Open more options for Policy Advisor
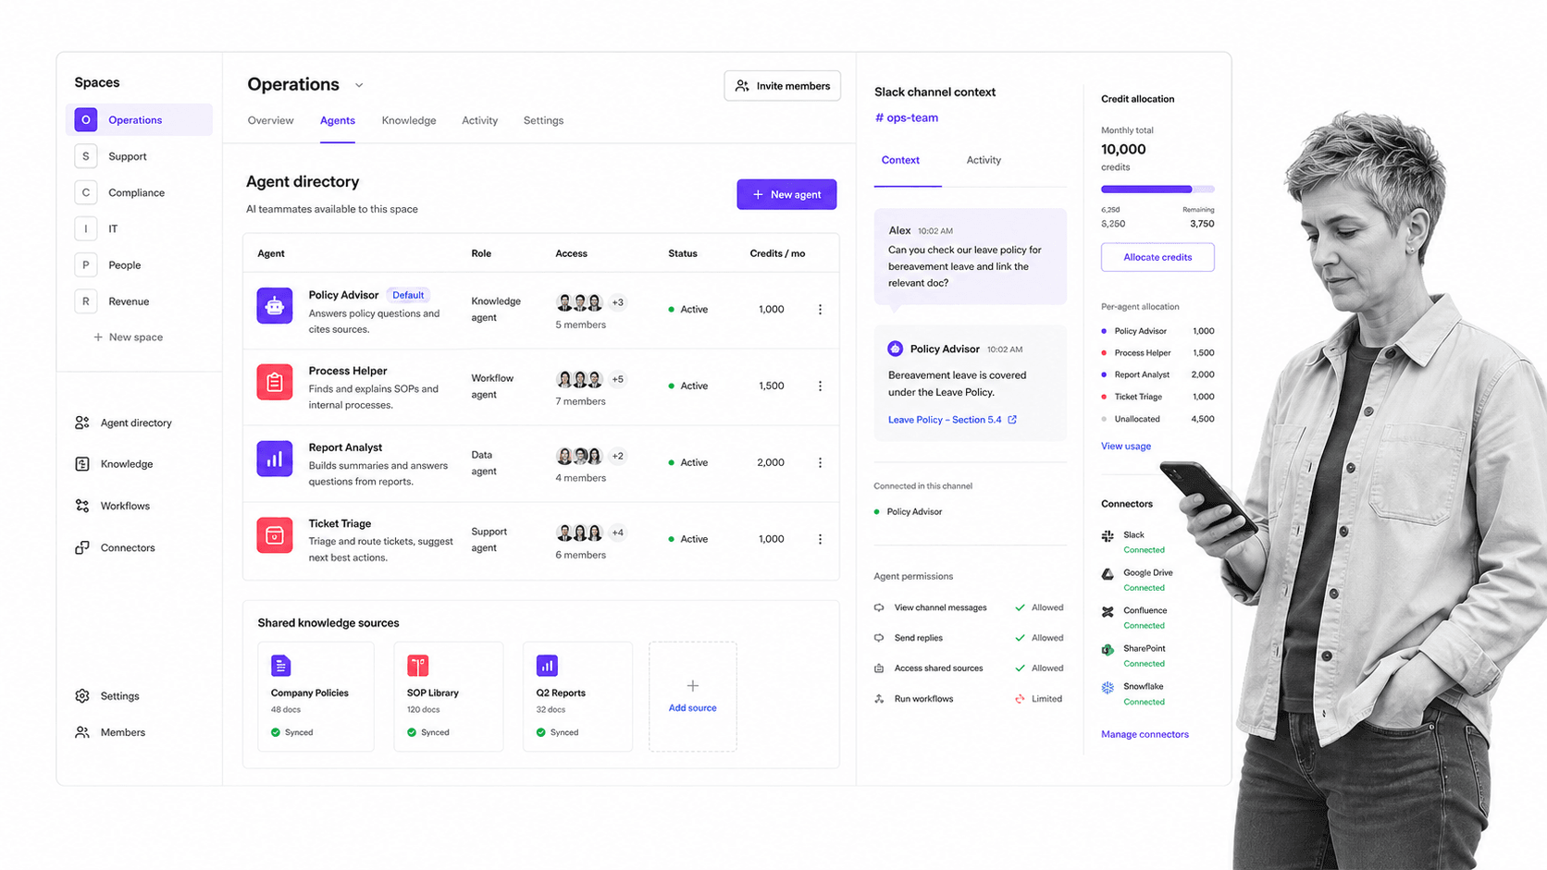 820,310
